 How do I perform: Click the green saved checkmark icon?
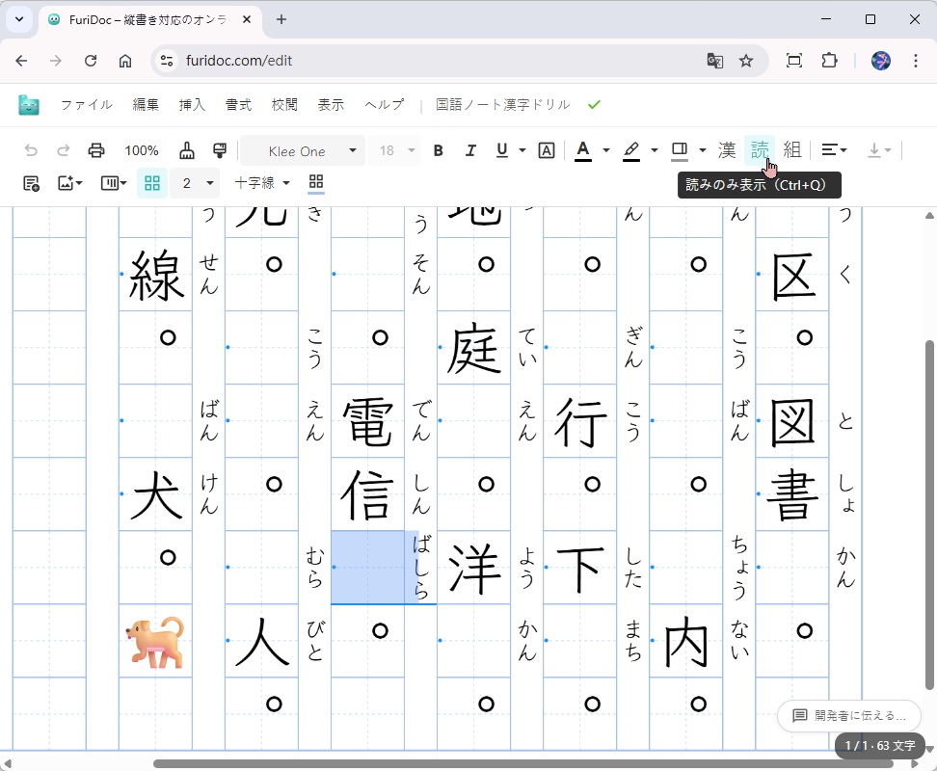pos(594,105)
